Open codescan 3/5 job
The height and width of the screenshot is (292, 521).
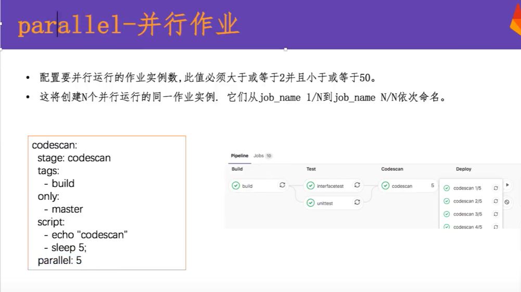click(x=467, y=214)
